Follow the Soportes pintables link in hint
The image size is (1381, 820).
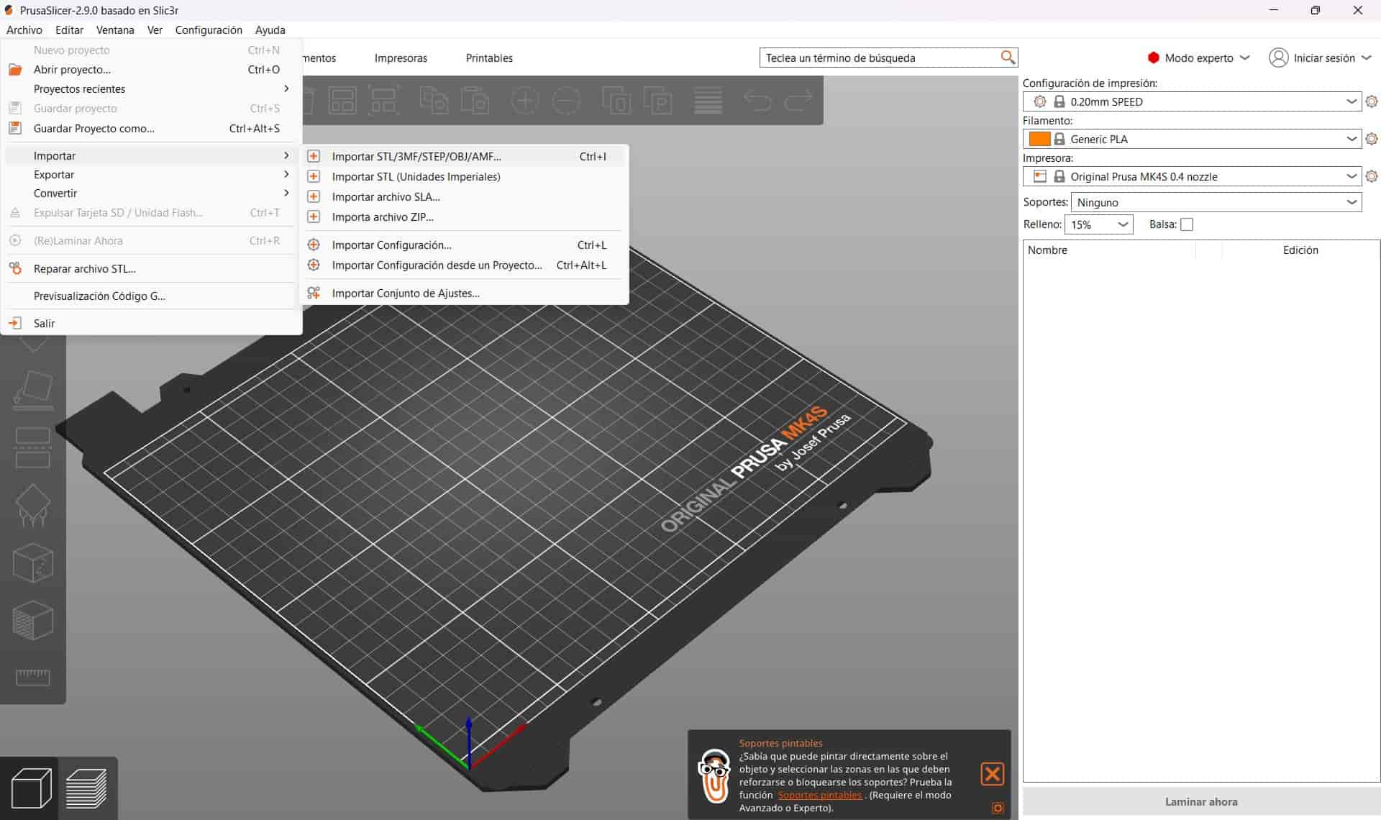tap(820, 795)
